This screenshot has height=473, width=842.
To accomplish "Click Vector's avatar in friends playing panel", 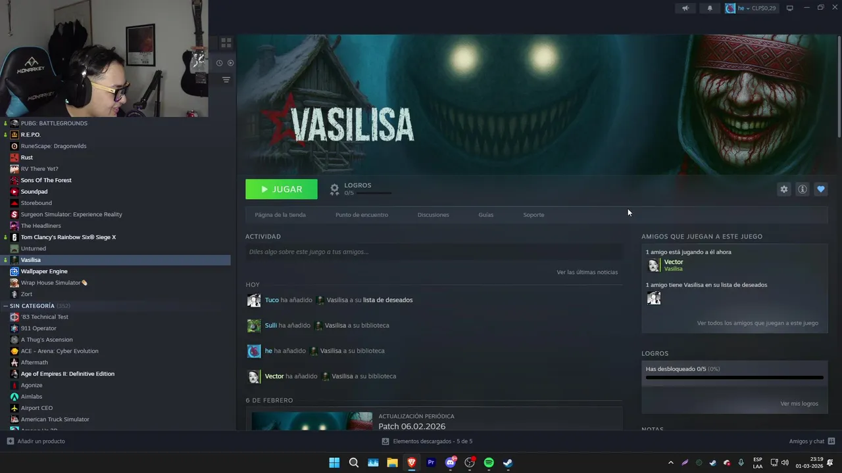I will [x=654, y=265].
